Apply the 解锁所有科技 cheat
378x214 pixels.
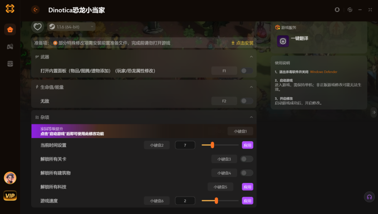coord(247,187)
